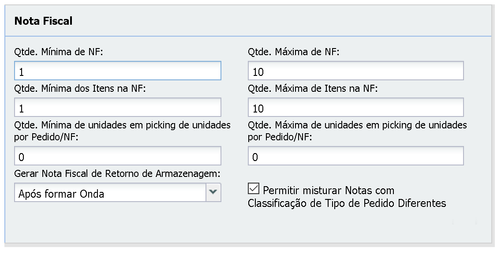The height and width of the screenshot is (255, 501).
Task: Click the 'Classificação de Tipo de Pedido Diferentes' text
Action: (x=347, y=203)
